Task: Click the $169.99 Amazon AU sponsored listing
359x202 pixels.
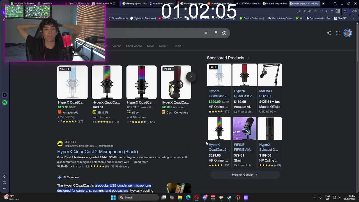Action: coord(245,89)
